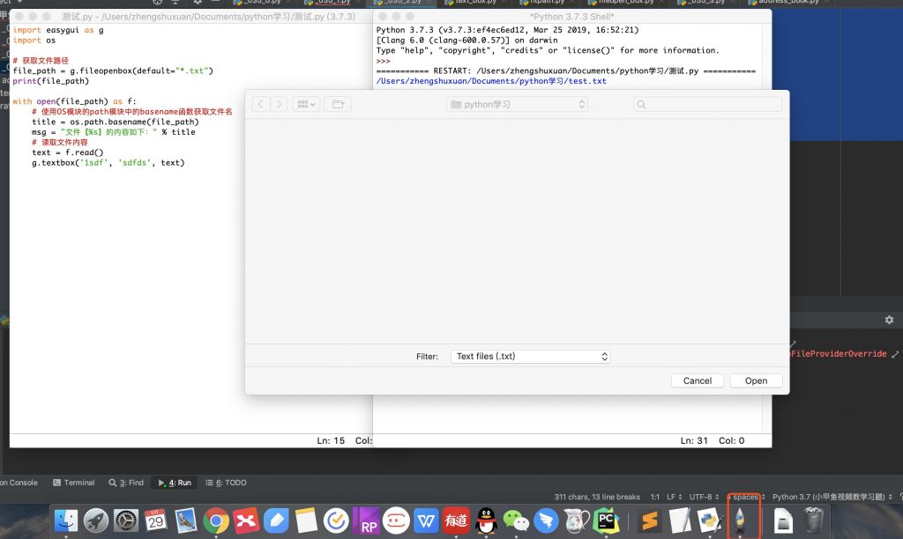Launch PyCharm from the Dock
Viewport: 903px width, 539px height.
(x=606, y=521)
